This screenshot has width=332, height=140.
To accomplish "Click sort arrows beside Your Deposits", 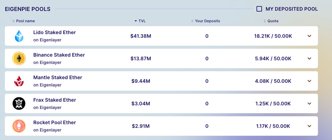I will (x=192, y=21).
